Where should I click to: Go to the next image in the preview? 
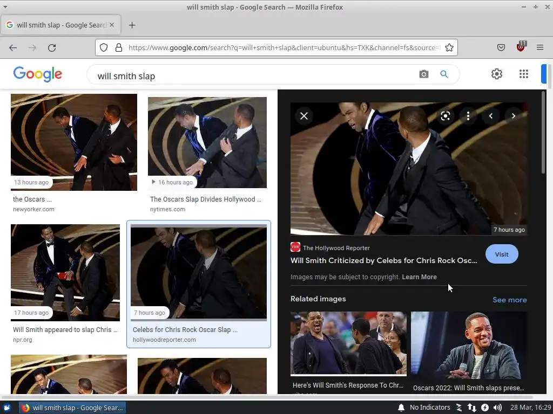(x=513, y=116)
